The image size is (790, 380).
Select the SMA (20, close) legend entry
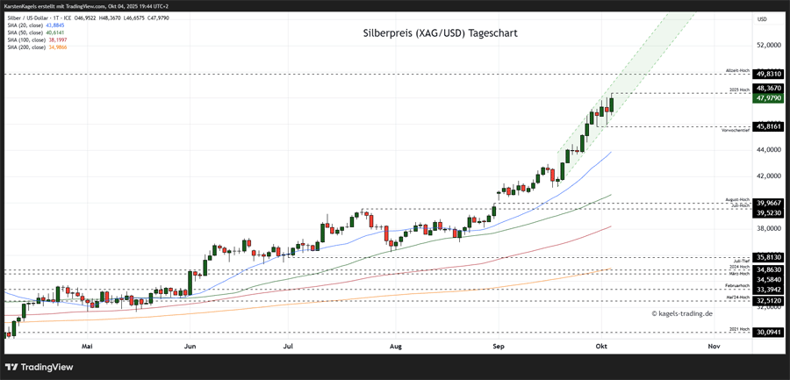pos(35,25)
